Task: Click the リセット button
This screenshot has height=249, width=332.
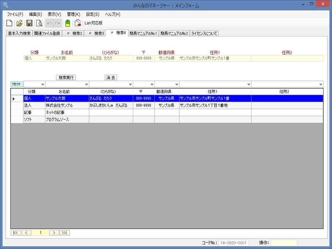Action: 17,84
